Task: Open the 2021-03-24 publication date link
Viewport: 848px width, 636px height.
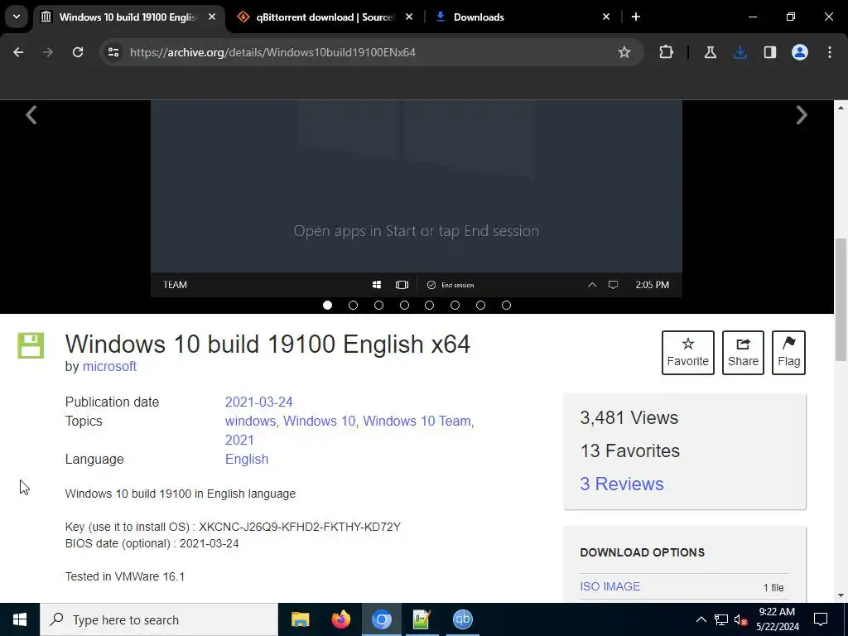Action: click(x=258, y=402)
